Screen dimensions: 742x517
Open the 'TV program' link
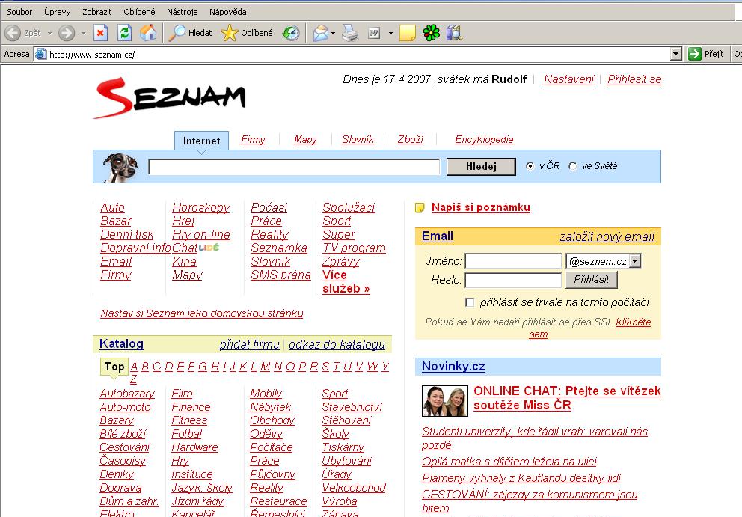pos(354,248)
